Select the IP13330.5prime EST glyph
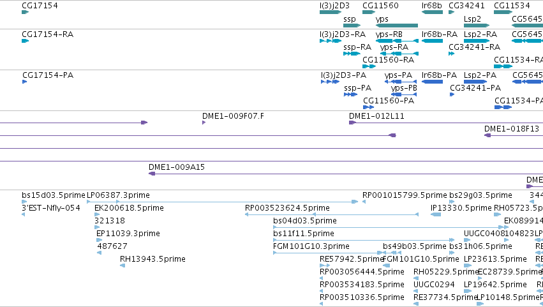Image resolution: width=543 pixels, height=307 pixels. (436, 215)
